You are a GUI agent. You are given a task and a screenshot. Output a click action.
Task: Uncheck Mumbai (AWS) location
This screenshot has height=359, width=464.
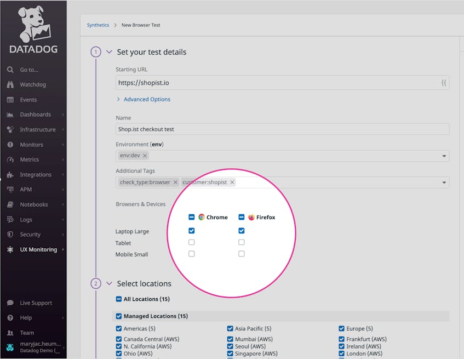[230, 339]
